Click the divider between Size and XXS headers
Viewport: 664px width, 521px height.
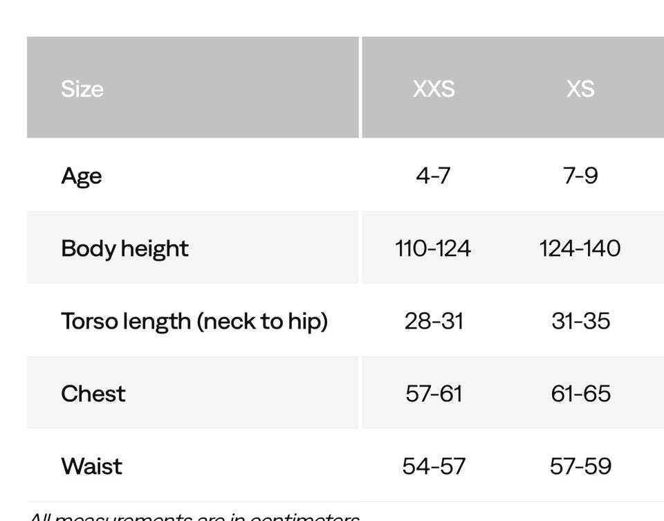[360, 87]
